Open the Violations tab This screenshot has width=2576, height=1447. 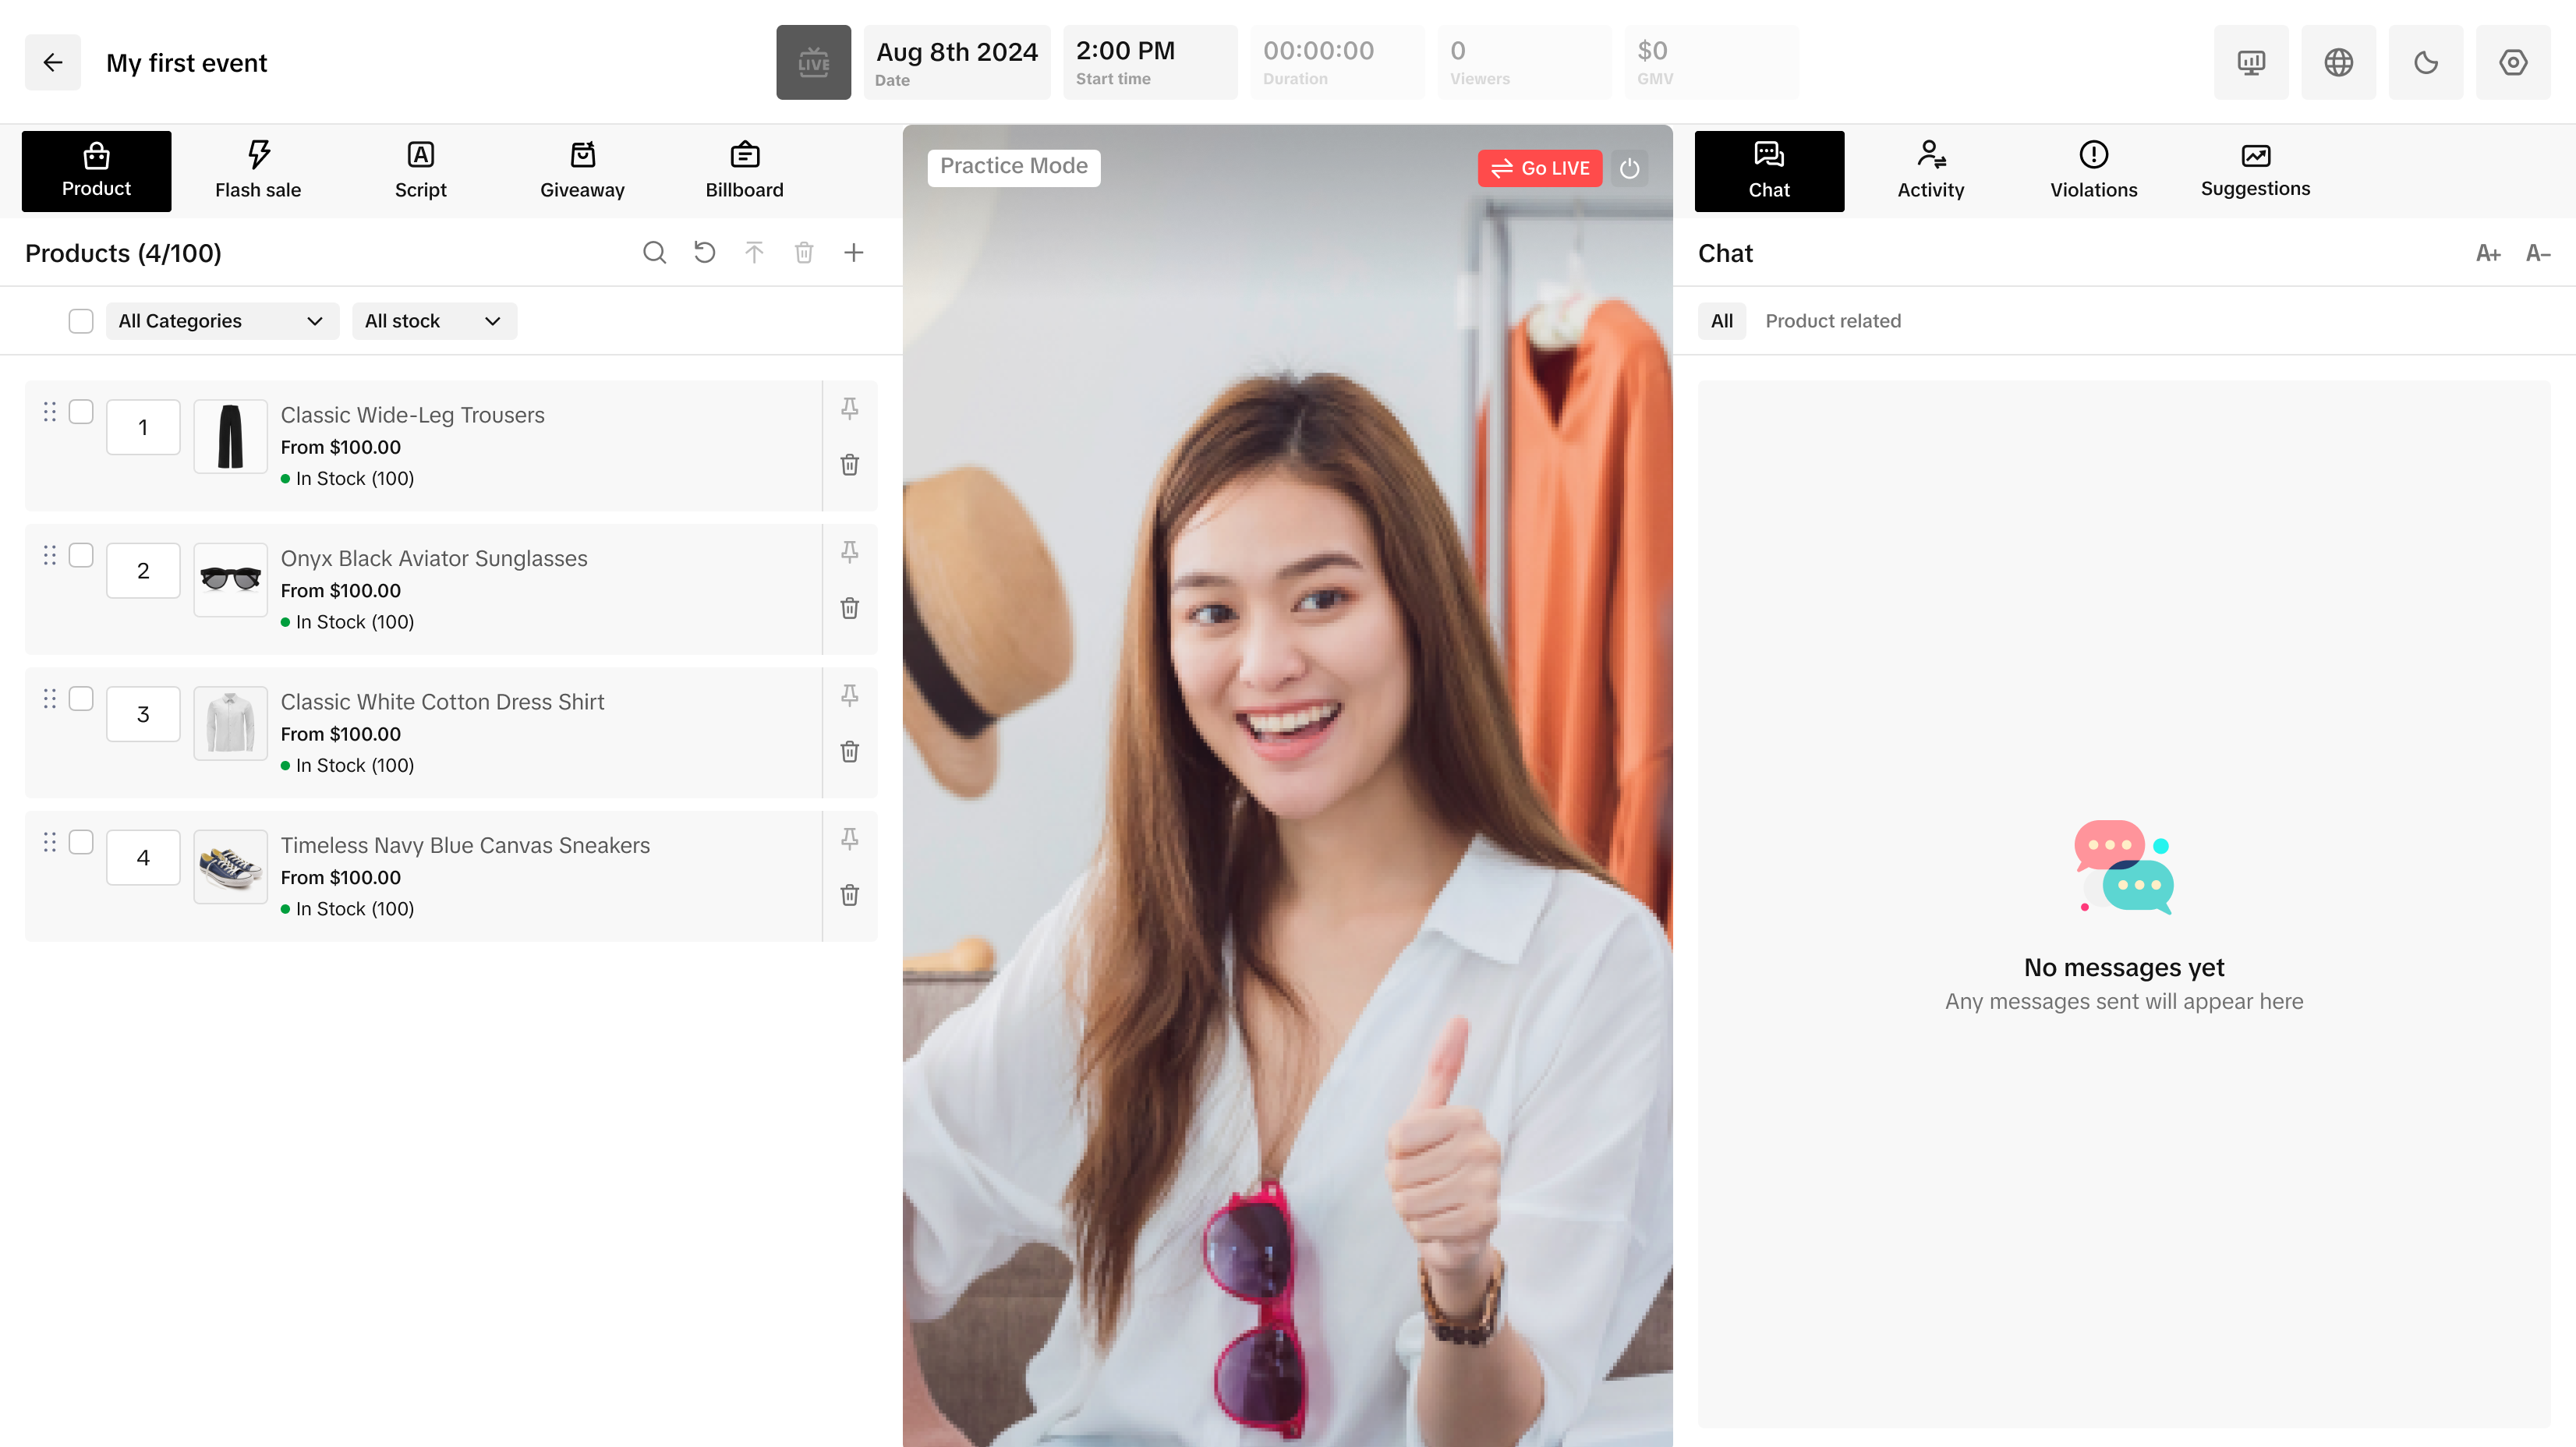point(2093,171)
